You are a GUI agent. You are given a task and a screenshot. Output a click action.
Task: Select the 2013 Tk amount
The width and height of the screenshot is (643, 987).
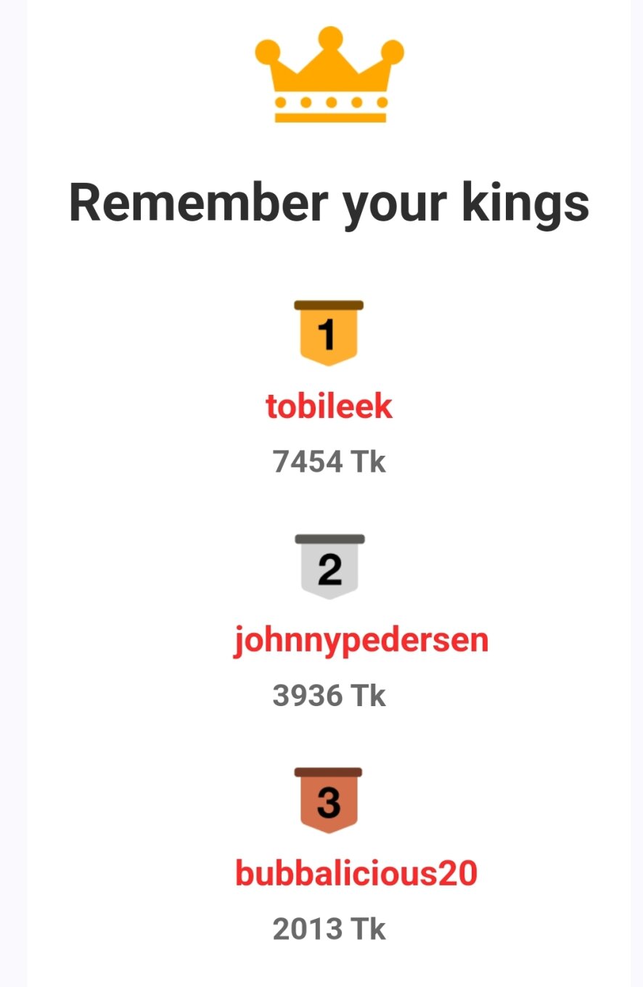pos(329,929)
